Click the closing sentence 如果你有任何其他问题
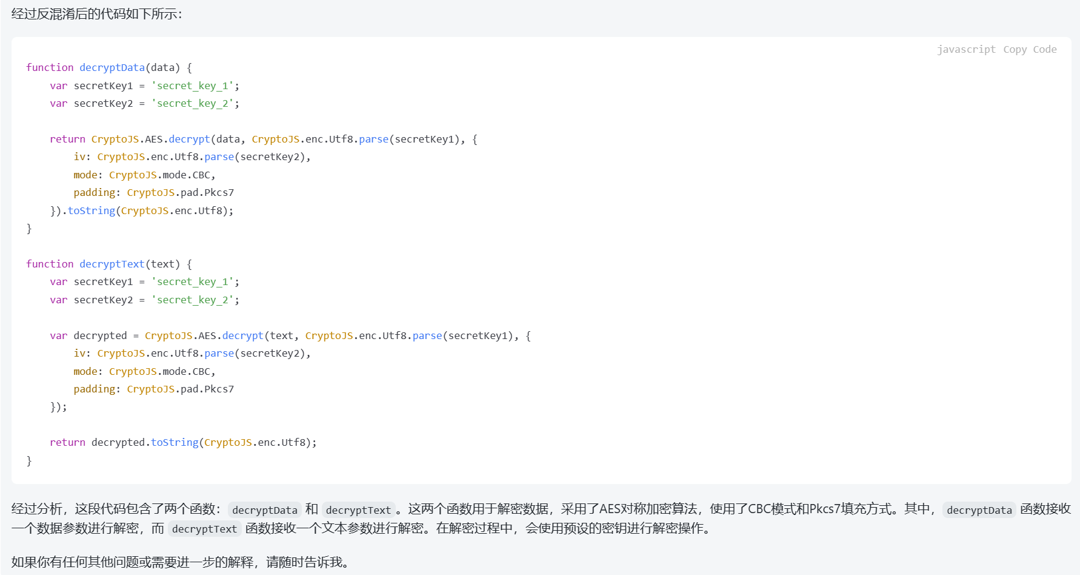 point(181,562)
